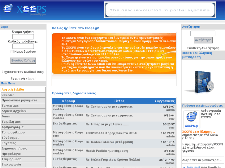Click the Τίτλος column header
The image size is (225, 168).
tap(119, 101)
